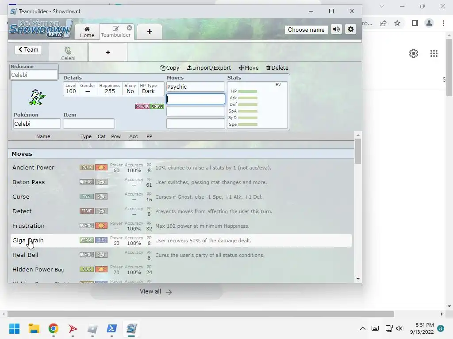Image resolution: width=453 pixels, height=339 pixels.
Task: Delete the Celebi set
Action: 277,68
